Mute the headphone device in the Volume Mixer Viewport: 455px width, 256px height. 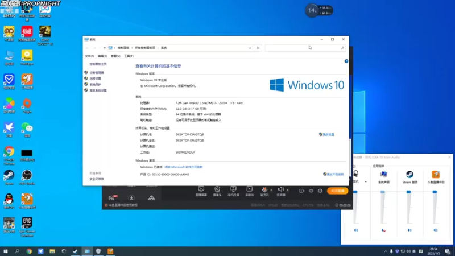pyautogui.click(x=356, y=230)
